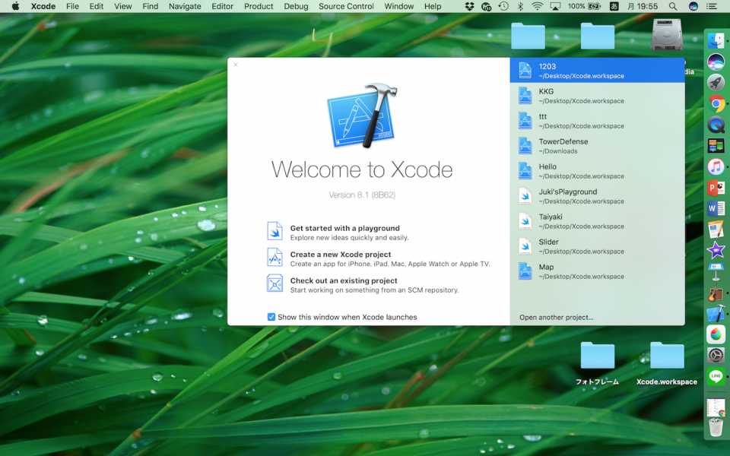
Task: Open System Preferences gear in dock
Action: click(x=716, y=355)
